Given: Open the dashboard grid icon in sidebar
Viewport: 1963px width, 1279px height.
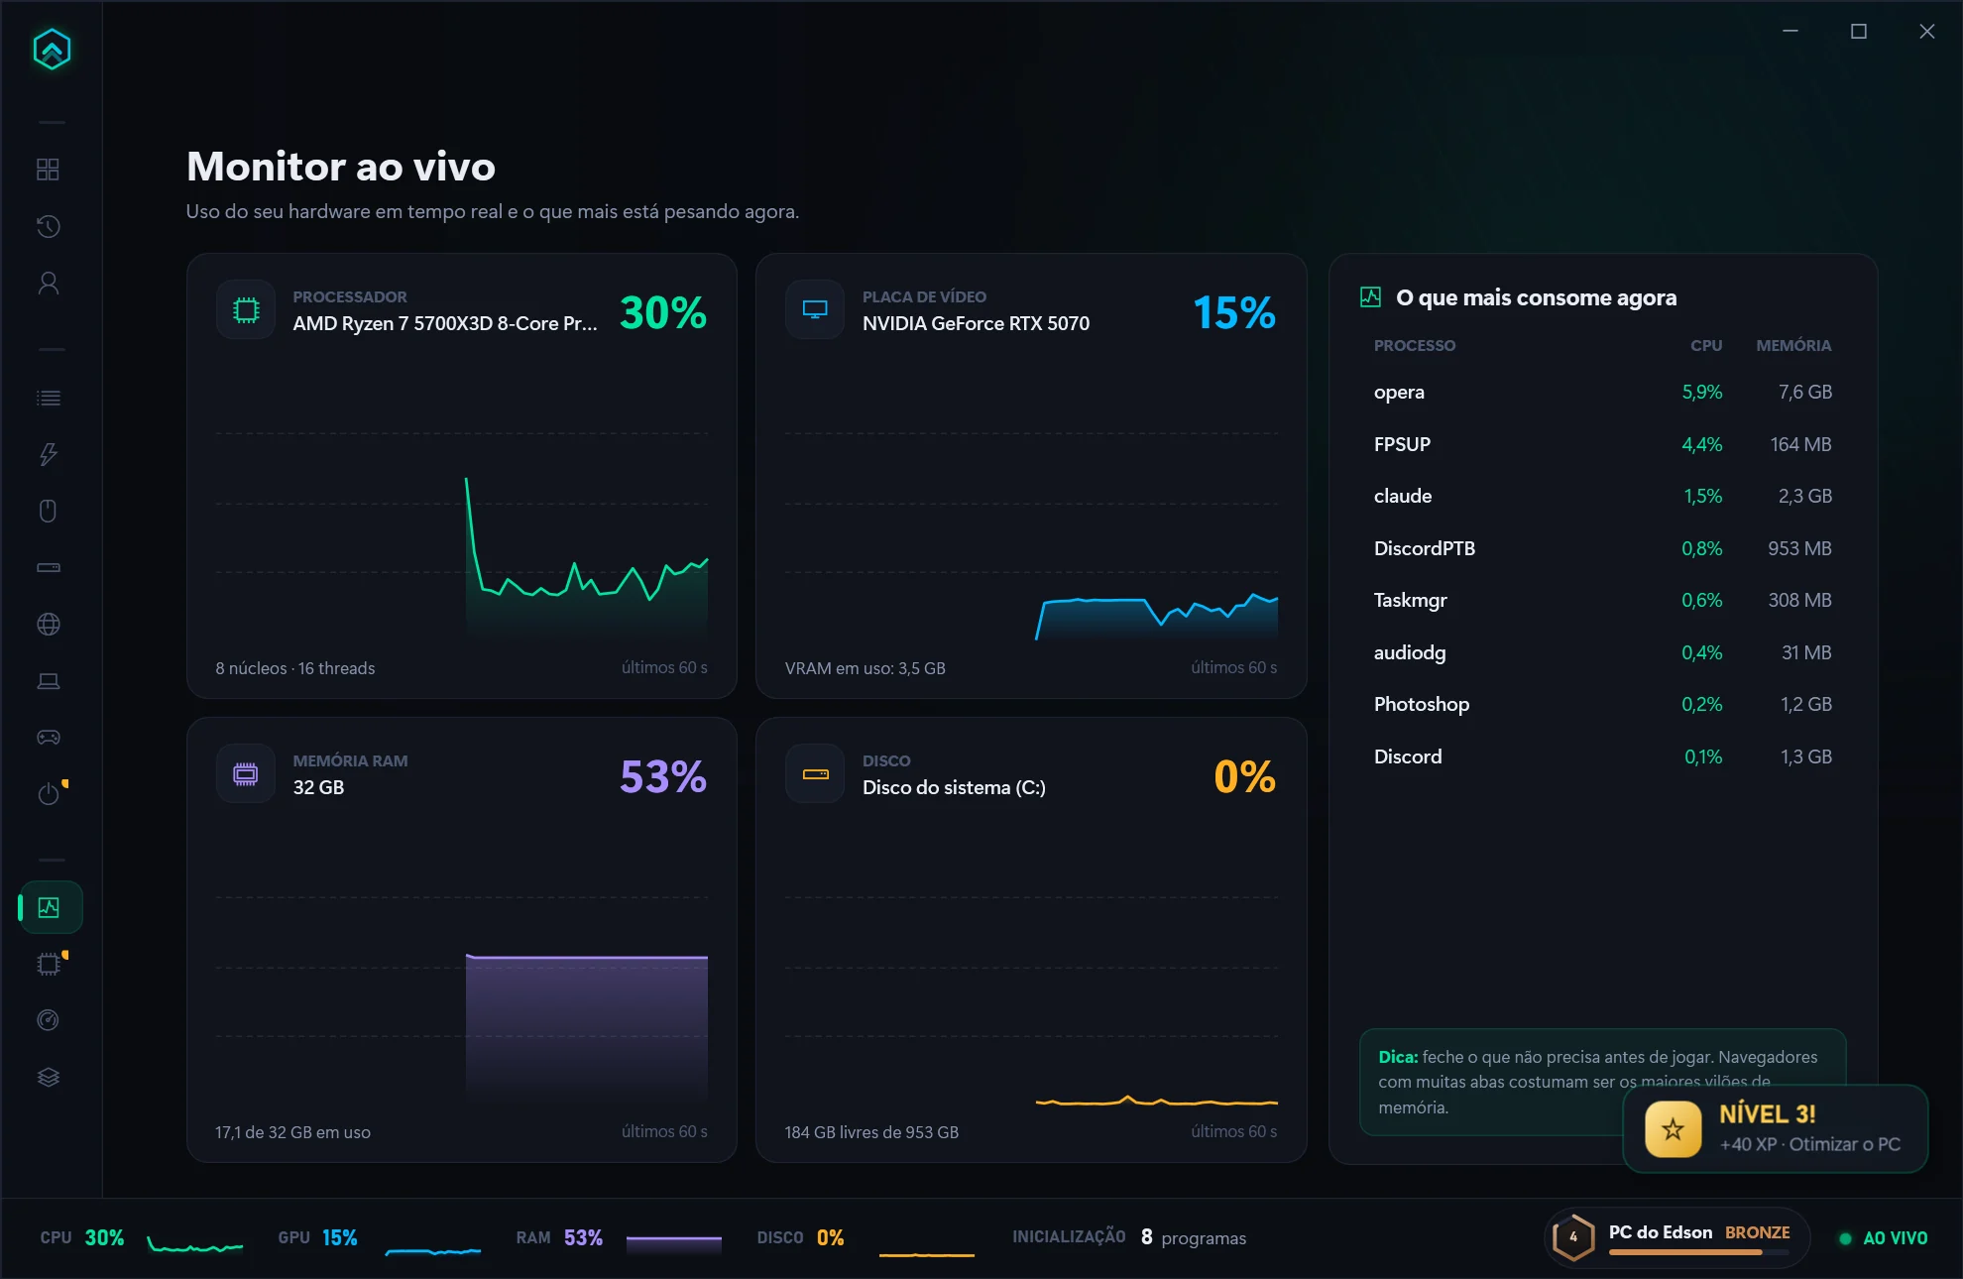Looking at the screenshot, I should point(48,170).
